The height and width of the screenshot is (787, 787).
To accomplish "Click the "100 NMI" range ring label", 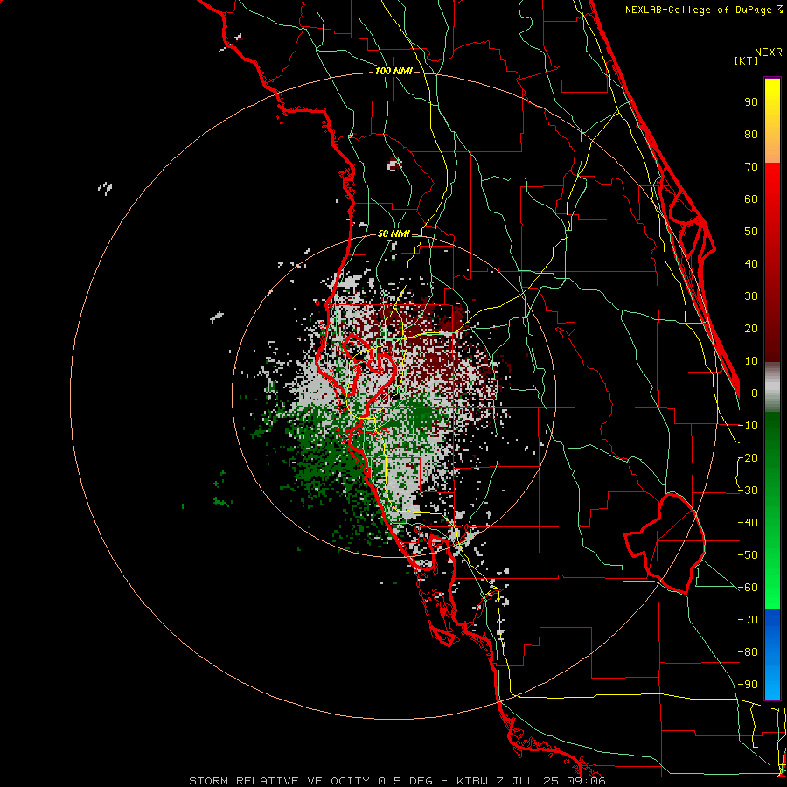I will tap(393, 72).
